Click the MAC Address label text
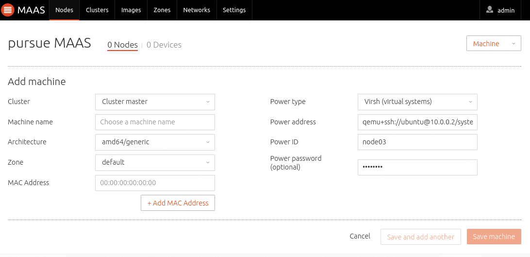530x257 pixels. pyautogui.click(x=28, y=183)
